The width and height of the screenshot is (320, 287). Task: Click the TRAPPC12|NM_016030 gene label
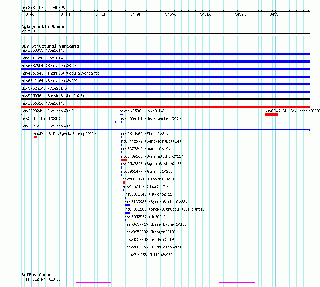click(x=41, y=279)
